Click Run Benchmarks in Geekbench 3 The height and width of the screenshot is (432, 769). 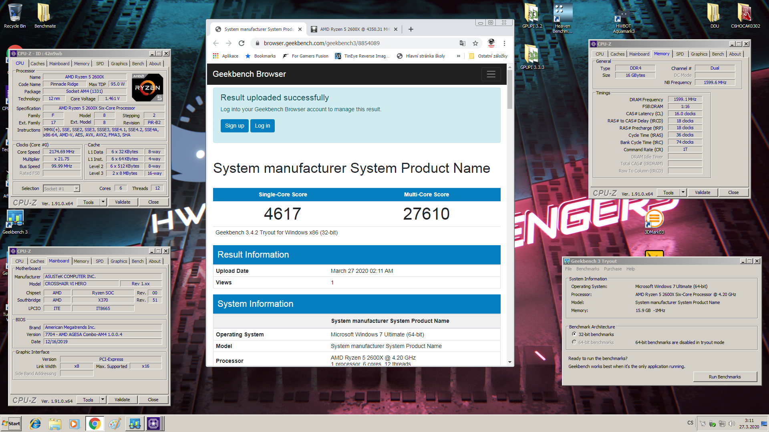(725, 377)
